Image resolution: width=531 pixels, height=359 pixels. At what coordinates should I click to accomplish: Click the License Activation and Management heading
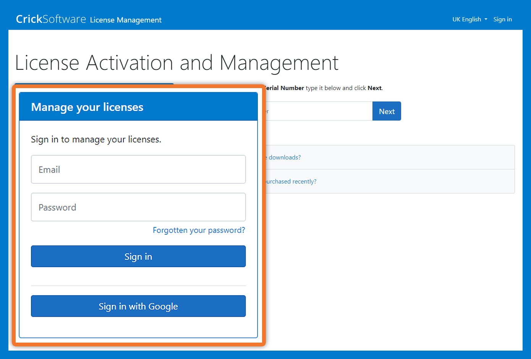[x=176, y=63]
